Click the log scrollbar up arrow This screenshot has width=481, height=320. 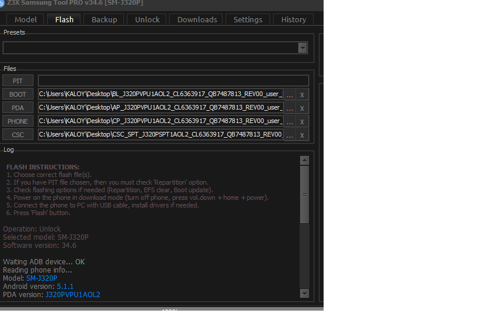(304, 160)
